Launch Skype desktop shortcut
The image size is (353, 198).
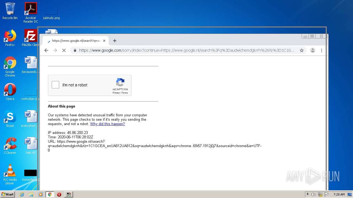[x=10, y=119]
